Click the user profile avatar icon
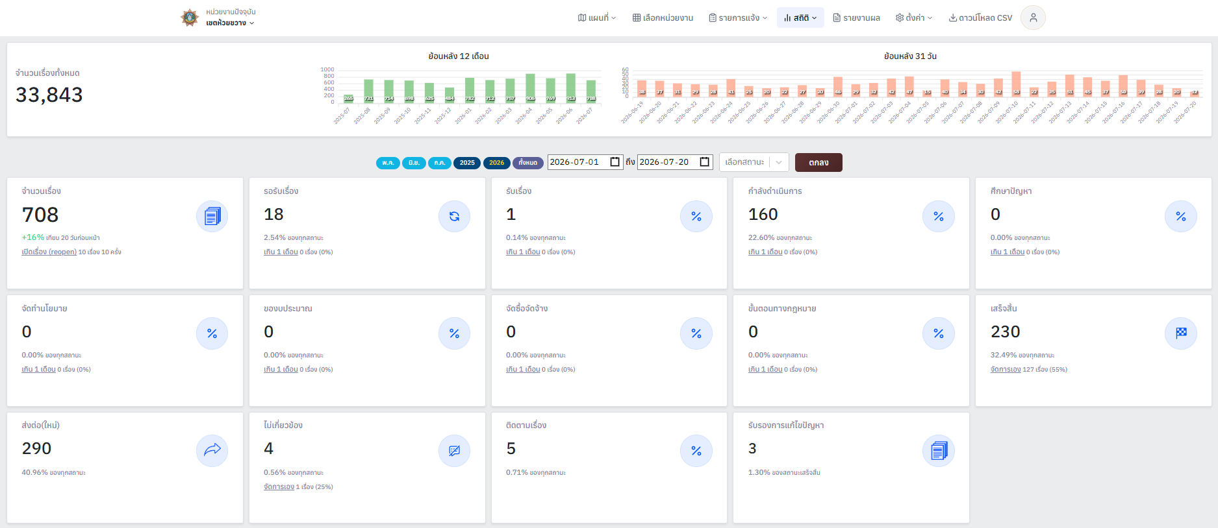The height and width of the screenshot is (528, 1218). pyautogui.click(x=1033, y=18)
